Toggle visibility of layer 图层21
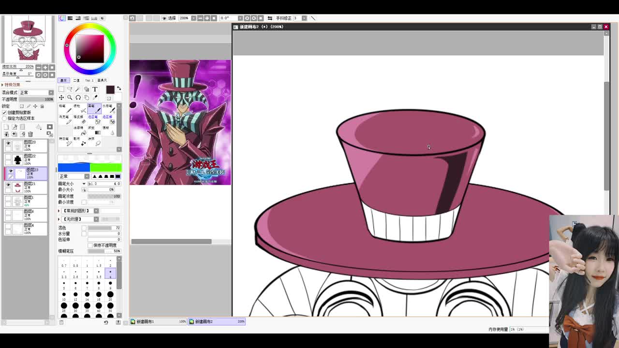Screen dimensions: 619x348 click(x=8, y=185)
